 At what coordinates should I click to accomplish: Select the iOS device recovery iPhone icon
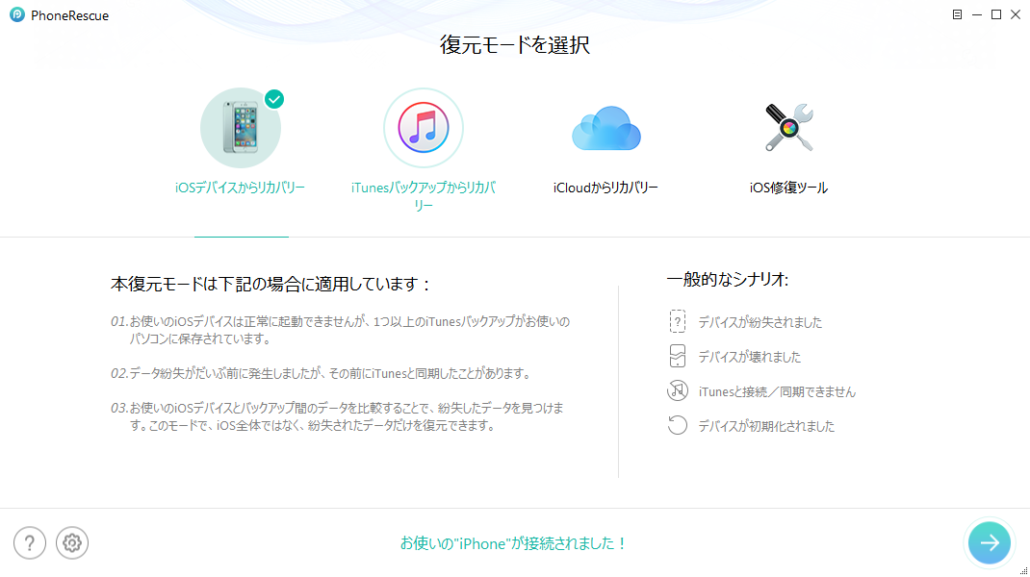241,128
